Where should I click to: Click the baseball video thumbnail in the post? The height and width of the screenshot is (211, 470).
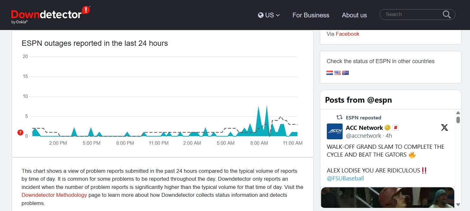(x=388, y=197)
